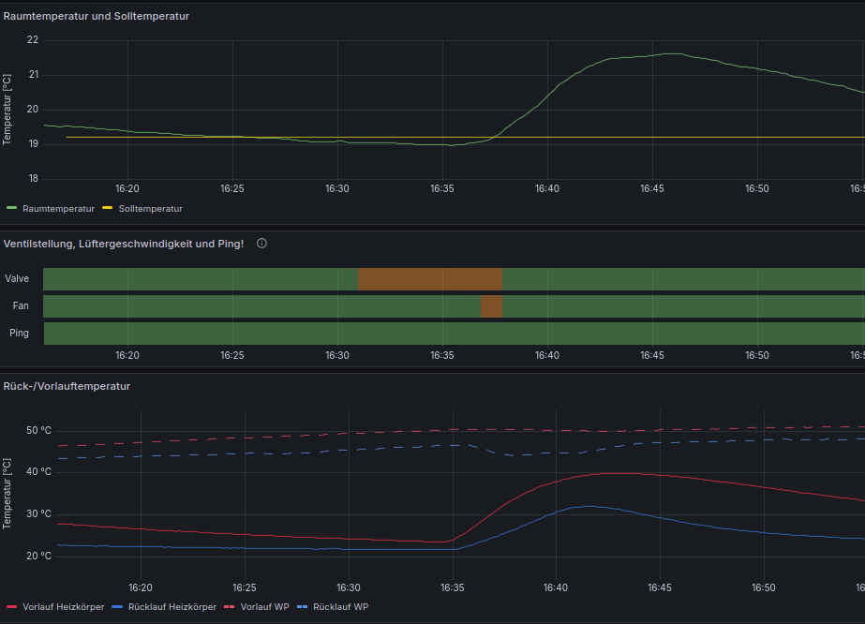This screenshot has width=865, height=624.
Task: Click the green Raumtemperatur legend color marker
Action: [x=12, y=209]
